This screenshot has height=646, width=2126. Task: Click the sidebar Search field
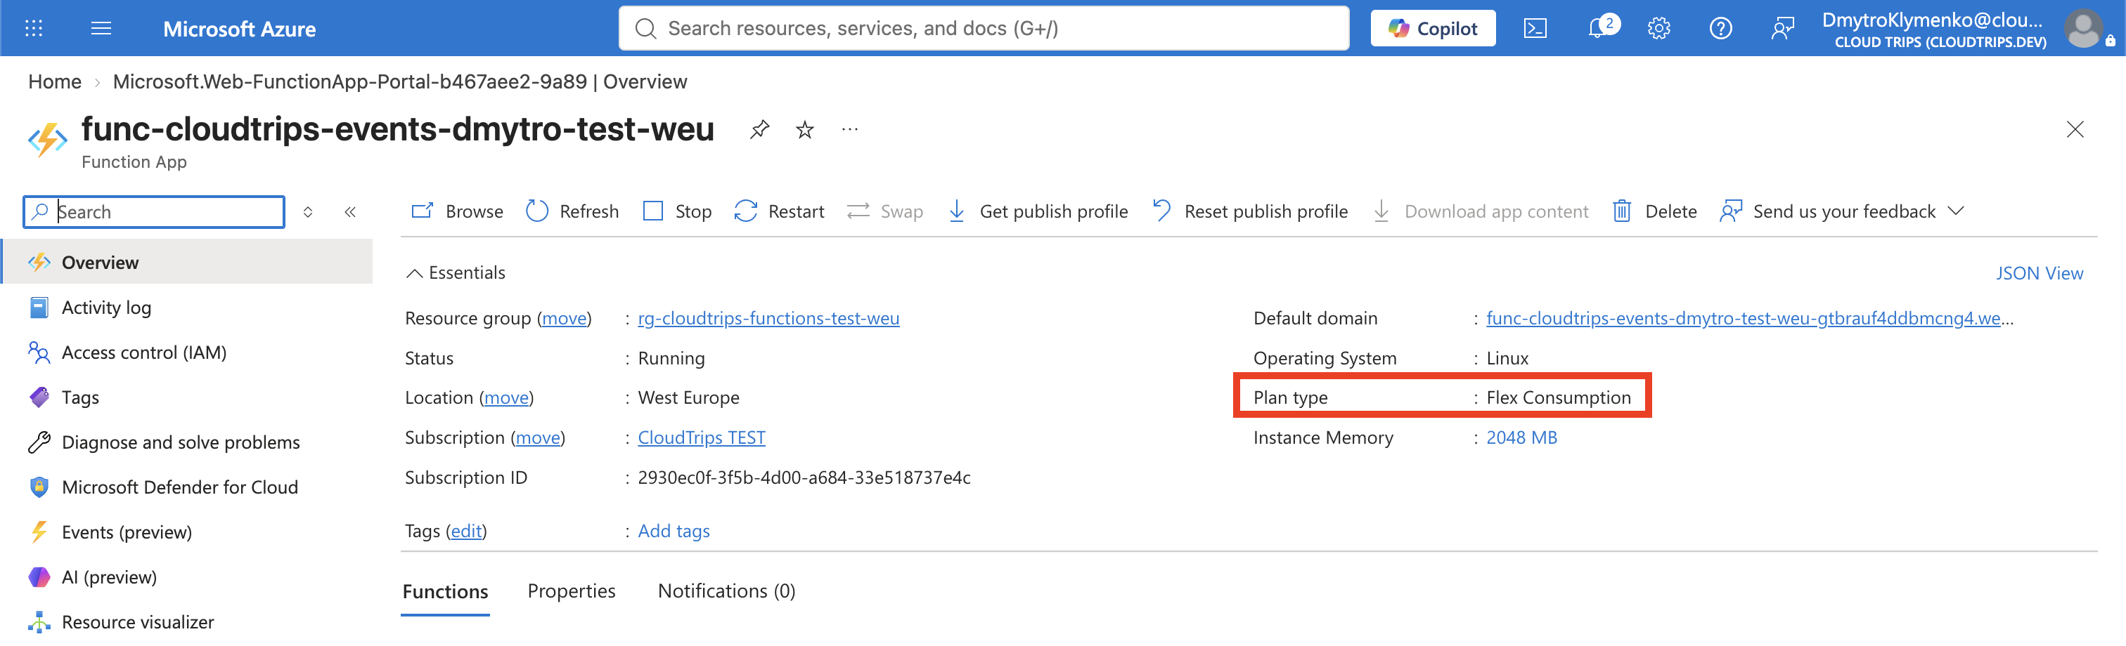pos(155,212)
